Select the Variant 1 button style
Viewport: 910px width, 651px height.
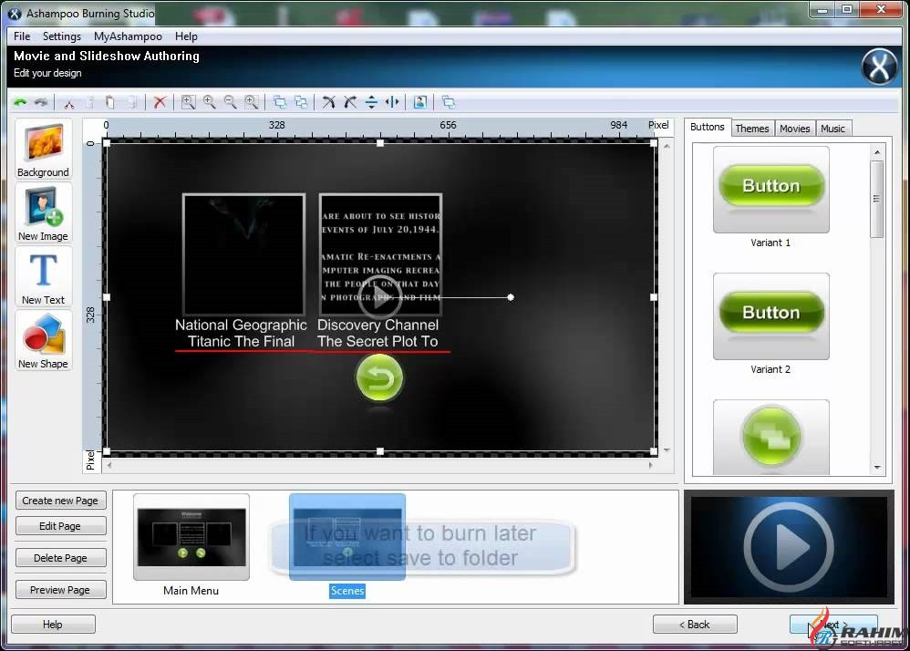click(770, 189)
